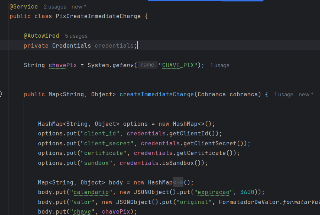Click the "CHAVE_PIX" string literal
The image size is (320, 215).
coord(180,65)
